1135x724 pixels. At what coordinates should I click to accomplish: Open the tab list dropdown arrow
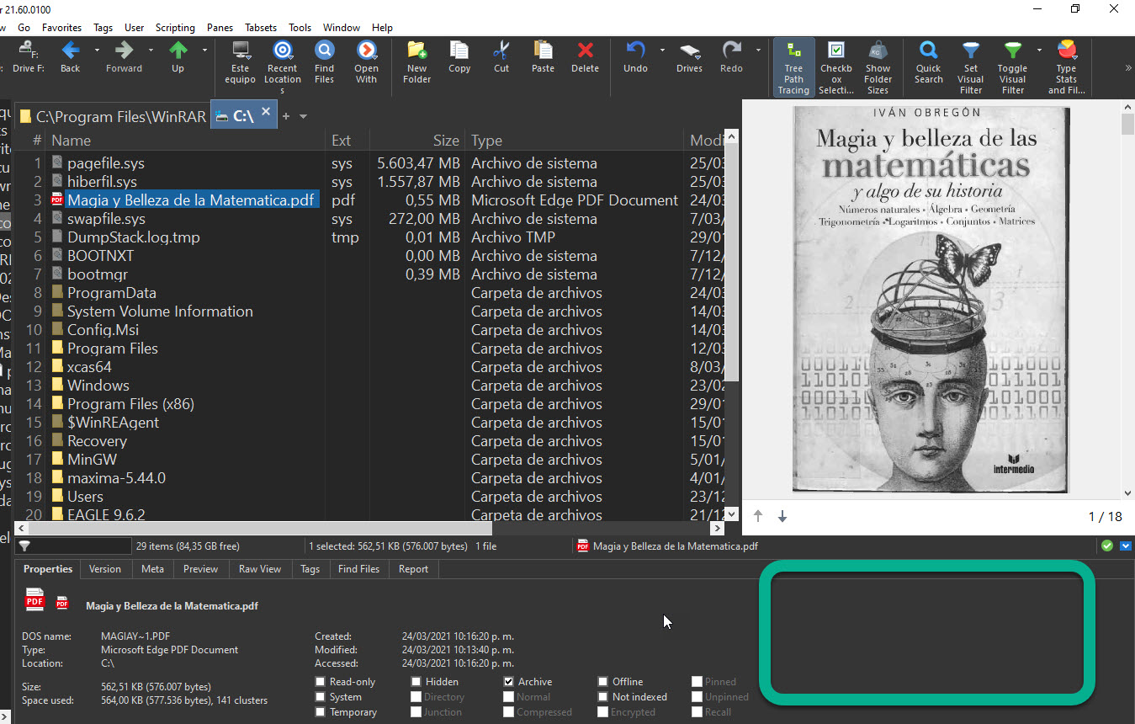(x=304, y=116)
